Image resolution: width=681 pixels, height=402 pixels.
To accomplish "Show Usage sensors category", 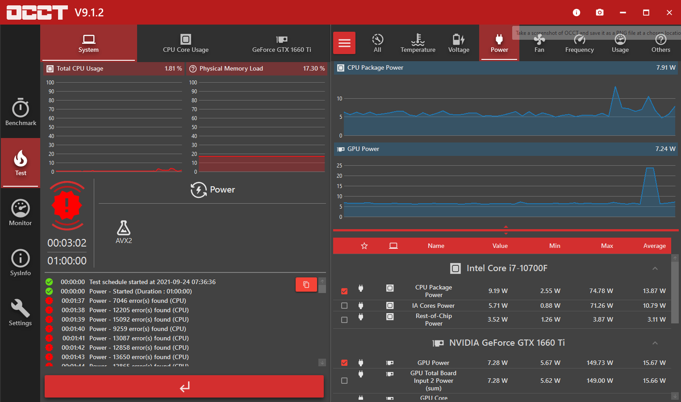I will click(x=620, y=43).
